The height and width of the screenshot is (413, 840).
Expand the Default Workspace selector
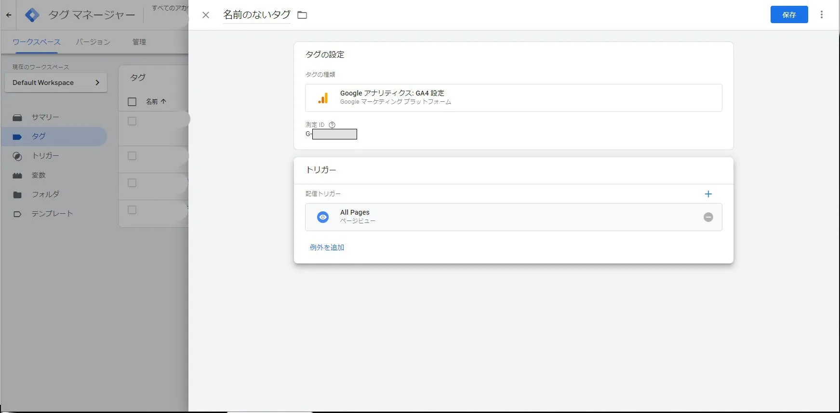(x=56, y=83)
